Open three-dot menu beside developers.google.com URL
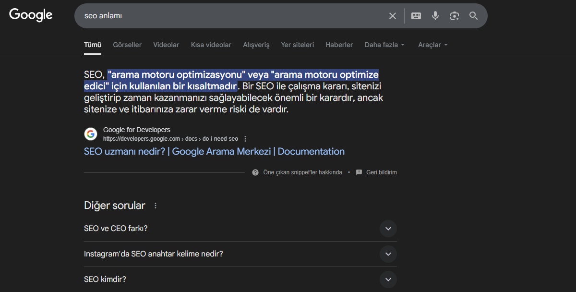This screenshot has height=292, width=576. (245, 139)
